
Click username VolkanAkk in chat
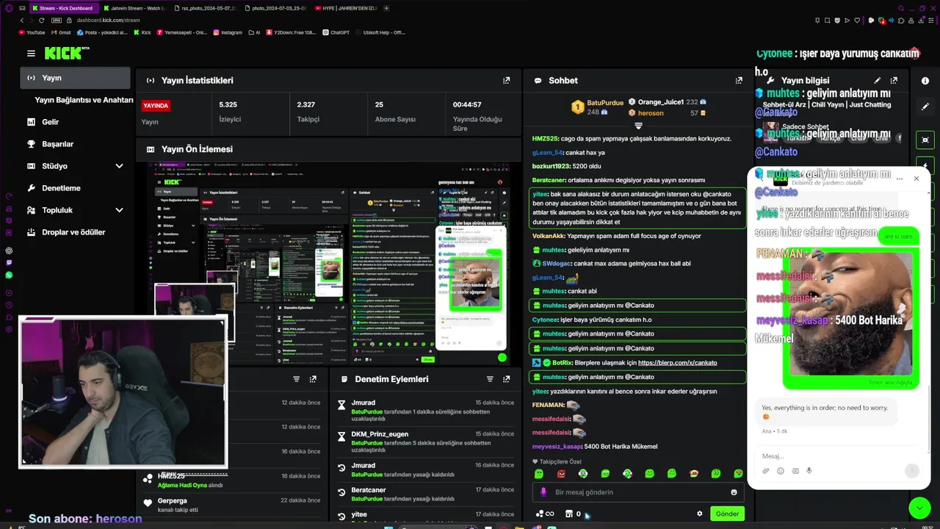[x=548, y=237]
